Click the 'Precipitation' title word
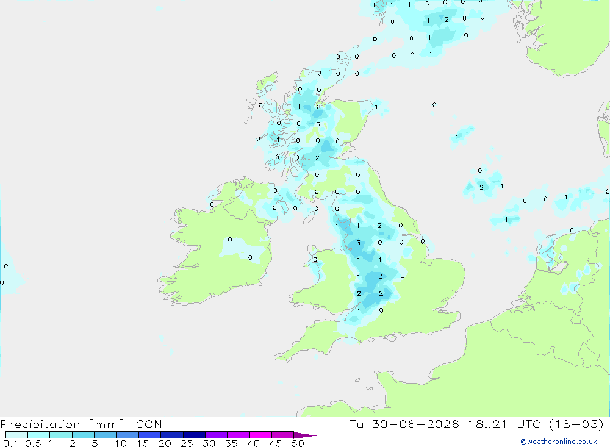Viewport: 610px width, 447px height. [40, 424]
